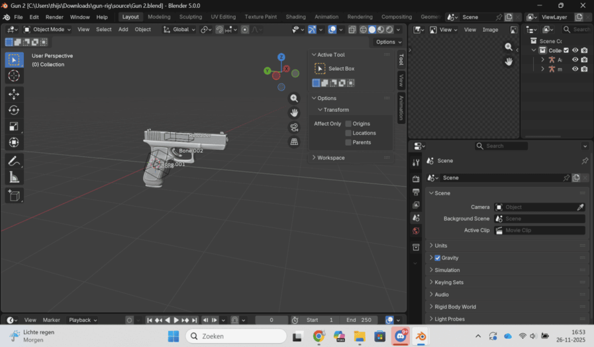Click the red X axis gizmo ball
This screenshot has height=347, width=594.
[286, 69]
